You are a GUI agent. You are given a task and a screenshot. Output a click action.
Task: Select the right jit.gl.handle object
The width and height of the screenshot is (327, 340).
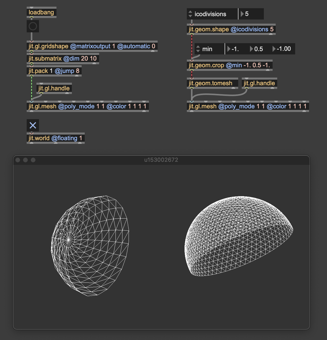pos(259,83)
